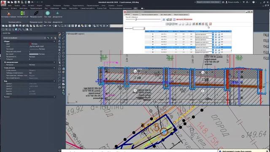Collapse the Общие properties section
Viewport: 270px width, 152px height.
[54, 41]
